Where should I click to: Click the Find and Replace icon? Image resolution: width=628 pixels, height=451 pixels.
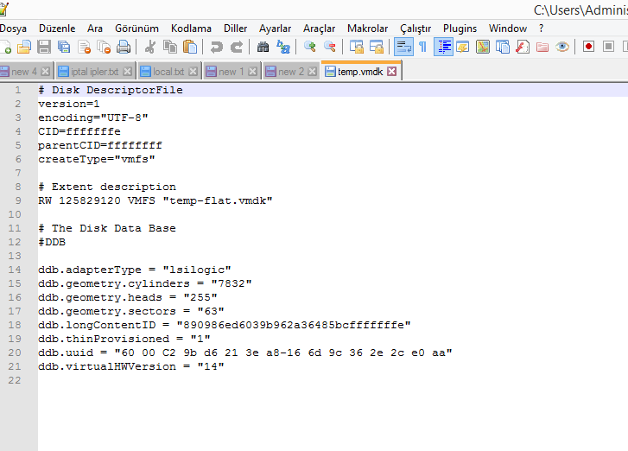(282, 47)
